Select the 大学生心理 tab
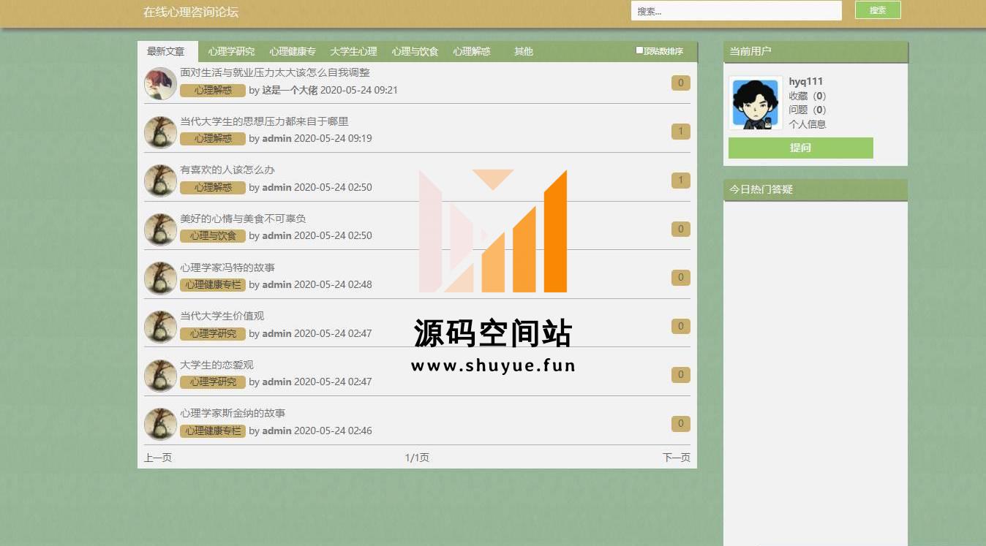This screenshot has width=986, height=546. pyautogui.click(x=353, y=51)
